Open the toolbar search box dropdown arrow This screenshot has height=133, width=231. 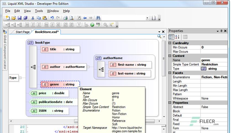click(147, 18)
